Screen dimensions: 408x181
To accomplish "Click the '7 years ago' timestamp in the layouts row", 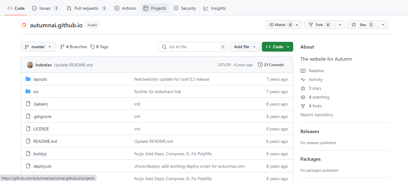I will (277, 79).
